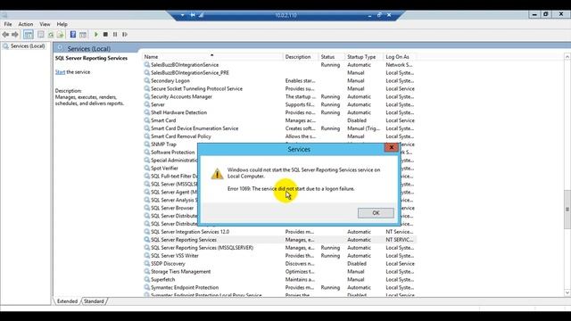The width and height of the screenshot is (571, 321).
Task: Click the Export List toolbar icon
Action: (60, 35)
